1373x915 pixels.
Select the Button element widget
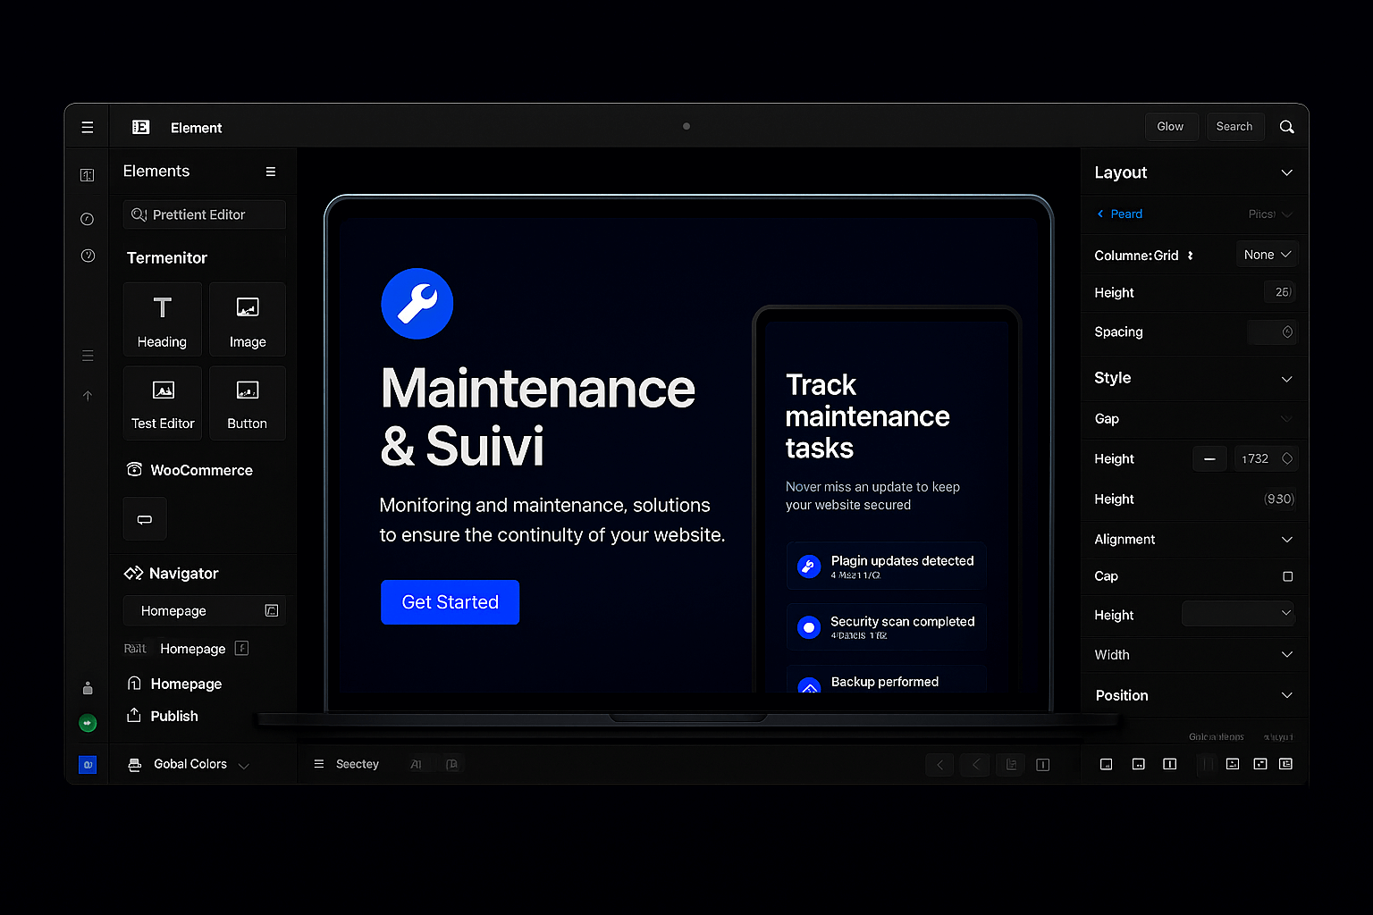coord(248,403)
